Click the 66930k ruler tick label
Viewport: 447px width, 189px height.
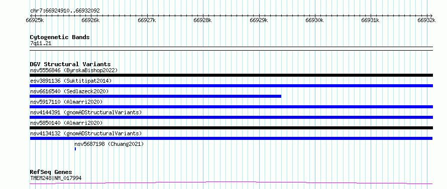click(315, 20)
